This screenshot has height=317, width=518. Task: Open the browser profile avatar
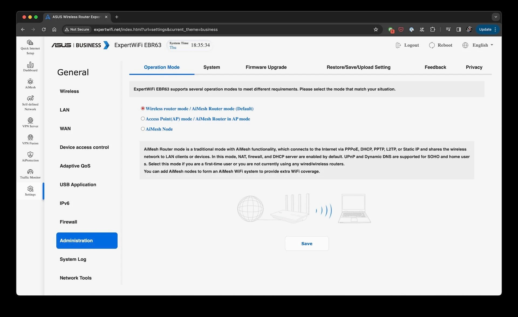(x=469, y=29)
